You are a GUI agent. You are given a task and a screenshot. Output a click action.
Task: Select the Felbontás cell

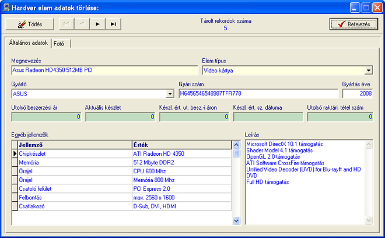[75, 198]
